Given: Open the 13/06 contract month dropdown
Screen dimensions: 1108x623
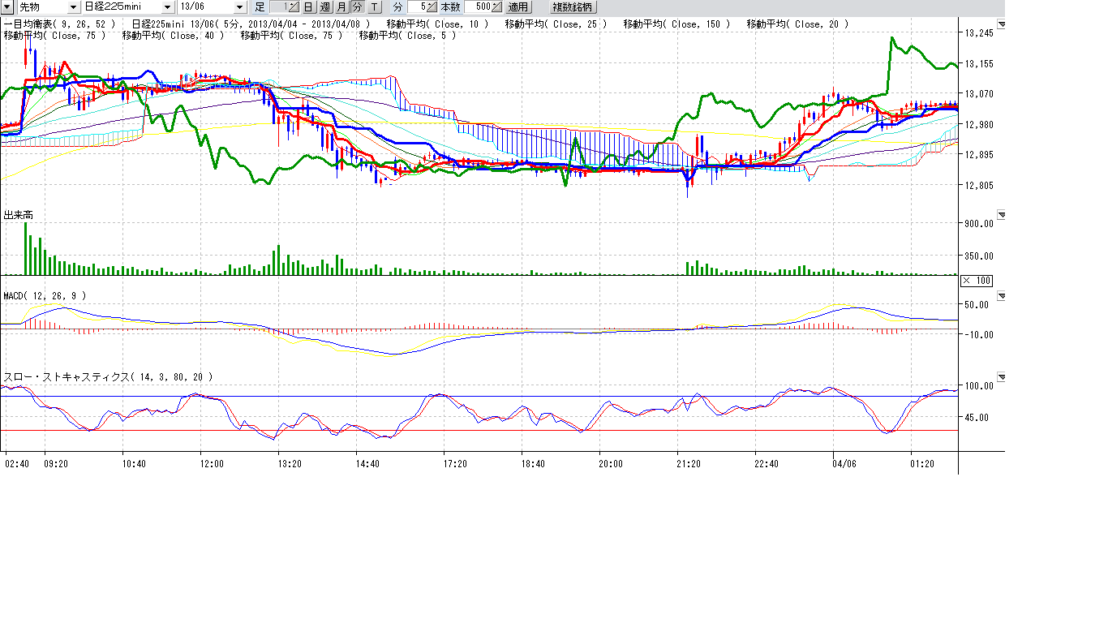Looking at the screenshot, I should pos(238,6).
